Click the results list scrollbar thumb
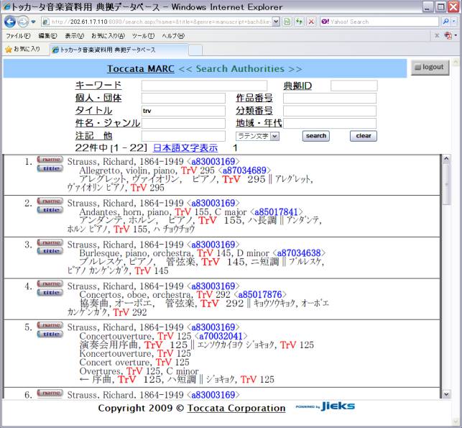The height and width of the screenshot is (428, 462). pos(446,184)
